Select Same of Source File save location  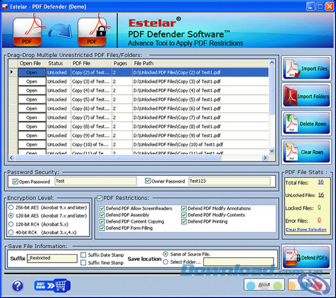[x=166, y=254]
